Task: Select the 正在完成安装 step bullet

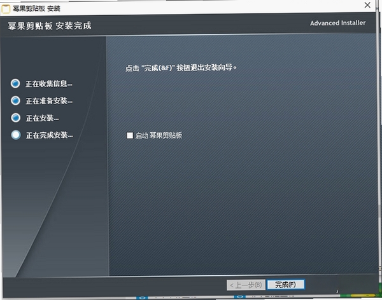Action: (x=16, y=135)
